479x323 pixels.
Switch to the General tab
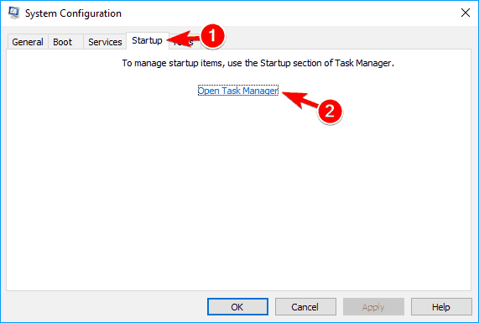(x=28, y=42)
